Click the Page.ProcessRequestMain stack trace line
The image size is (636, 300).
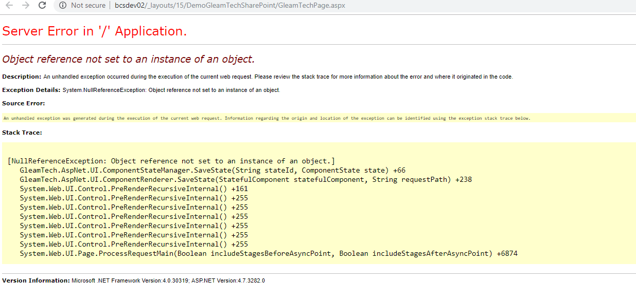(269, 253)
